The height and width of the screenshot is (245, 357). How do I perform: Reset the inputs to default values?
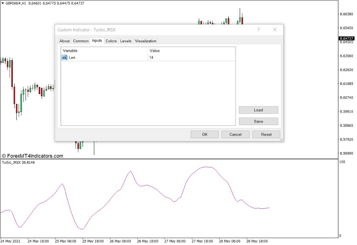[x=266, y=135]
